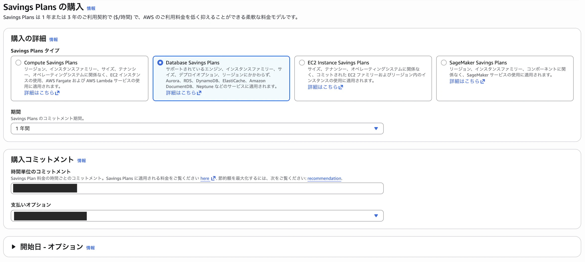Click the Compute Savings Plans card title

point(51,63)
